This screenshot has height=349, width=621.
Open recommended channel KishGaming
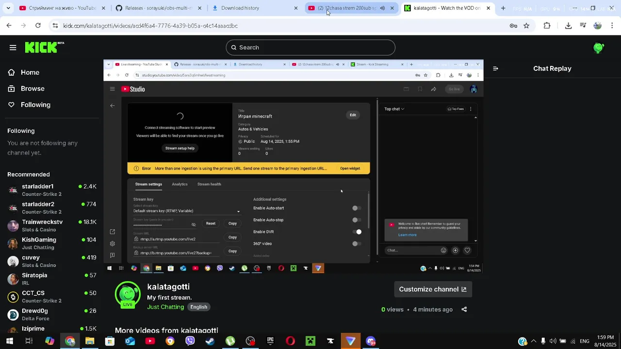[x=51, y=243]
